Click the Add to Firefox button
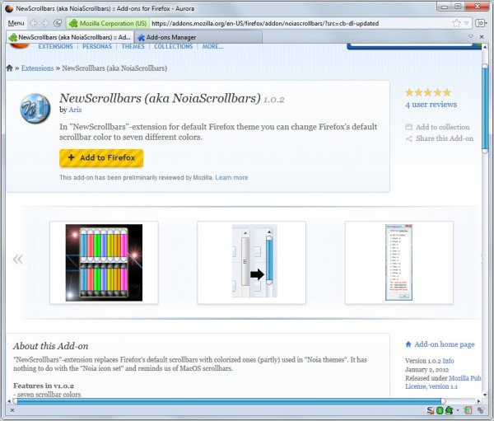Image resolution: width=494 pixels, height=421 pixels. point(101,157)
